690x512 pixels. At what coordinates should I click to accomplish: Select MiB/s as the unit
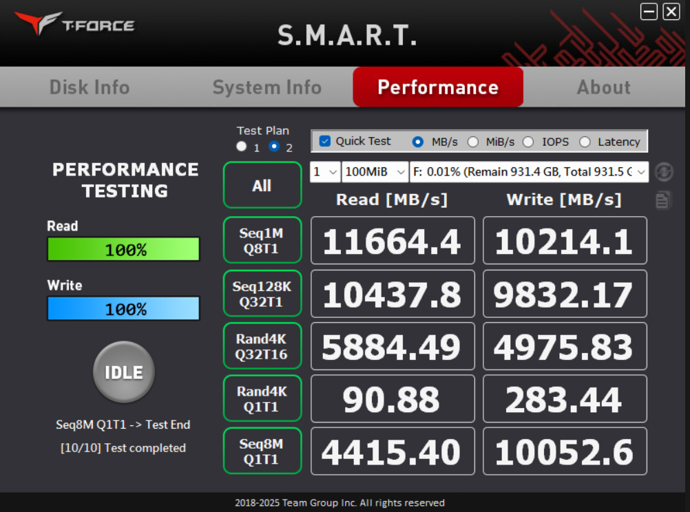click(473, 141)
